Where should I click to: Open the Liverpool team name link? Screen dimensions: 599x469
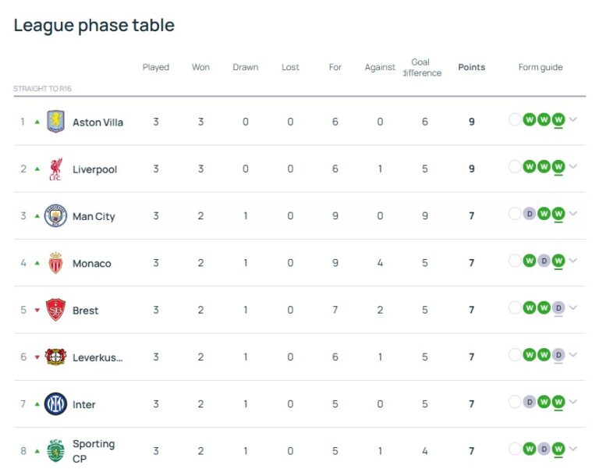(x=94, y=169)
